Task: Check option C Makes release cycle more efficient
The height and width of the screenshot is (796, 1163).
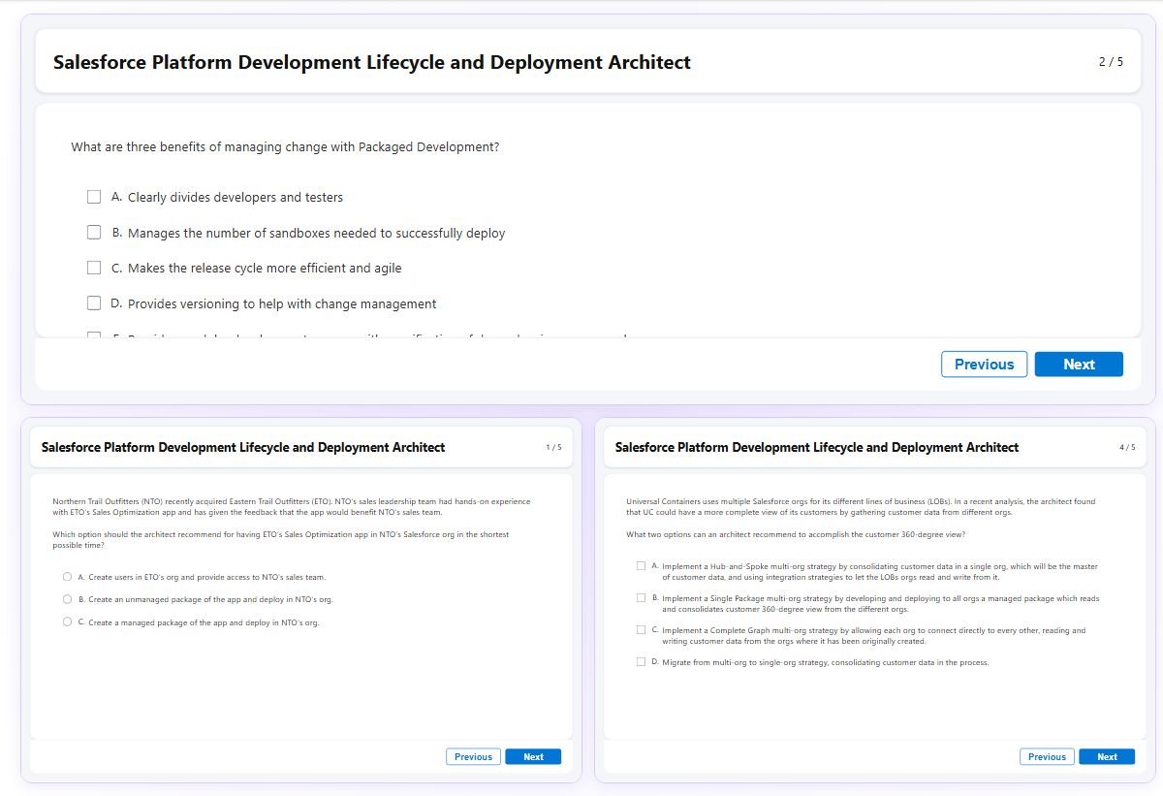Action: tap(94, 268)
